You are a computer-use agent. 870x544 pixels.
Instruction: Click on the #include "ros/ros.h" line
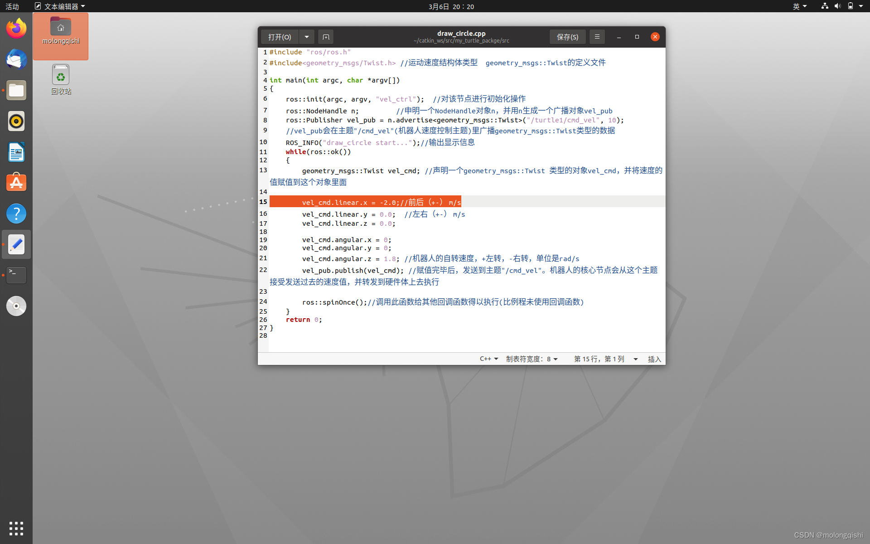click(x=310, y=52)
